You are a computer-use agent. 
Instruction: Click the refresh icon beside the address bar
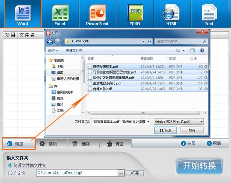point(149,42)
